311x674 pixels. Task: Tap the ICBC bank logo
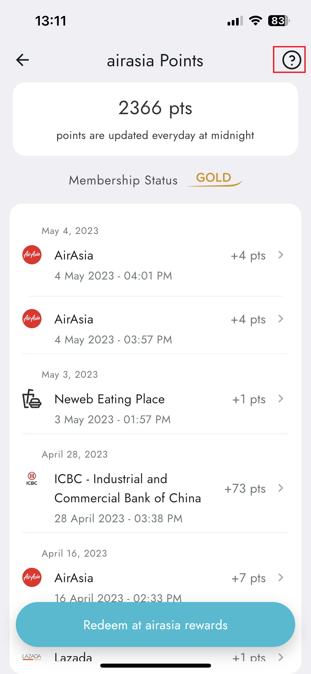click(x=32, y=478)
